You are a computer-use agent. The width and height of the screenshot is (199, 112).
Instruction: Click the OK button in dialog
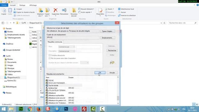click(100, 72)
